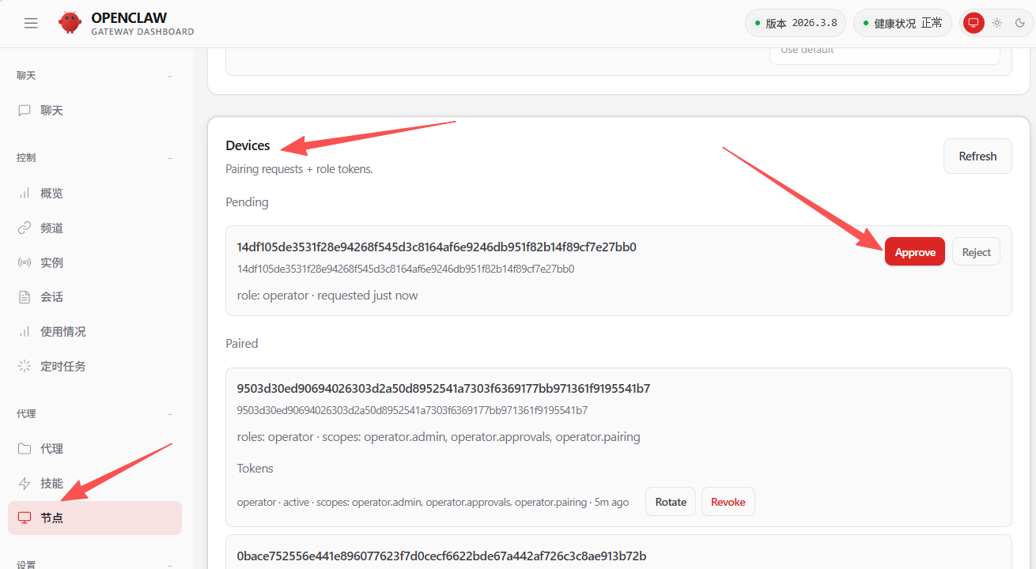Viewport: 1036px width, 569px height.
Task: Open 技能 skills in sidebar
Action: 51,484
